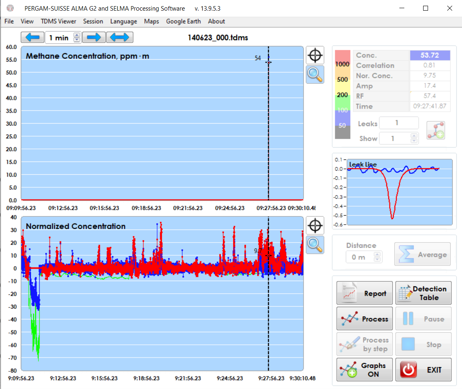This screenshot has width=462, height=389.
Task: Advance forward using the right blue arrow
Action: coord(94,37)
